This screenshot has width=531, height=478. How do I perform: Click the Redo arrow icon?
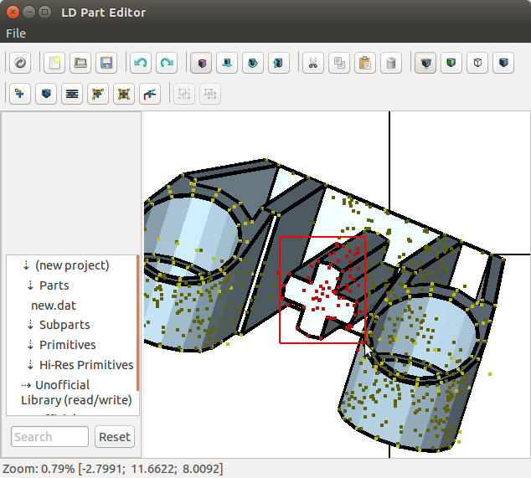coord(167,63)
